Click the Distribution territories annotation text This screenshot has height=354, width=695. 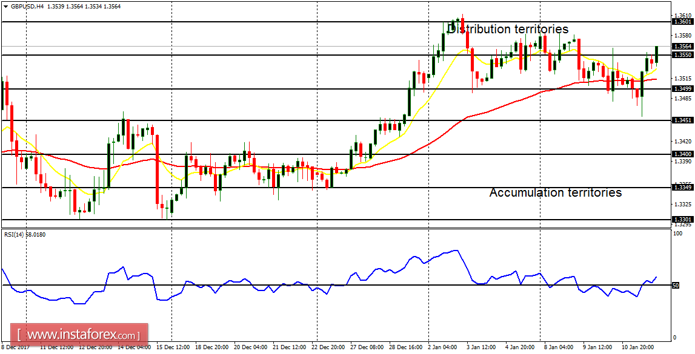coord(507,28)
